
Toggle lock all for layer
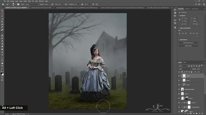point(192,72)
